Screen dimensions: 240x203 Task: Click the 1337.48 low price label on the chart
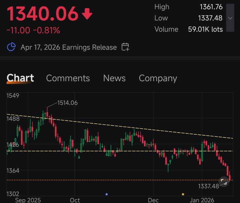coord(209,186)
